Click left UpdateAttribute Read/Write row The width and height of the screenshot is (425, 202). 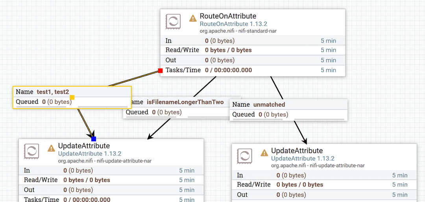coord(111,180)
